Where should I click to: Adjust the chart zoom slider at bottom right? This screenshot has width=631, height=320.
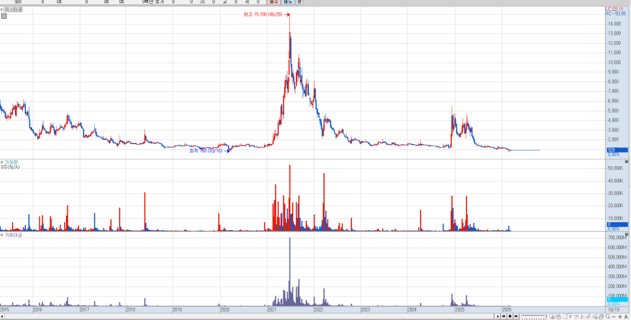(x=534, y=316)
